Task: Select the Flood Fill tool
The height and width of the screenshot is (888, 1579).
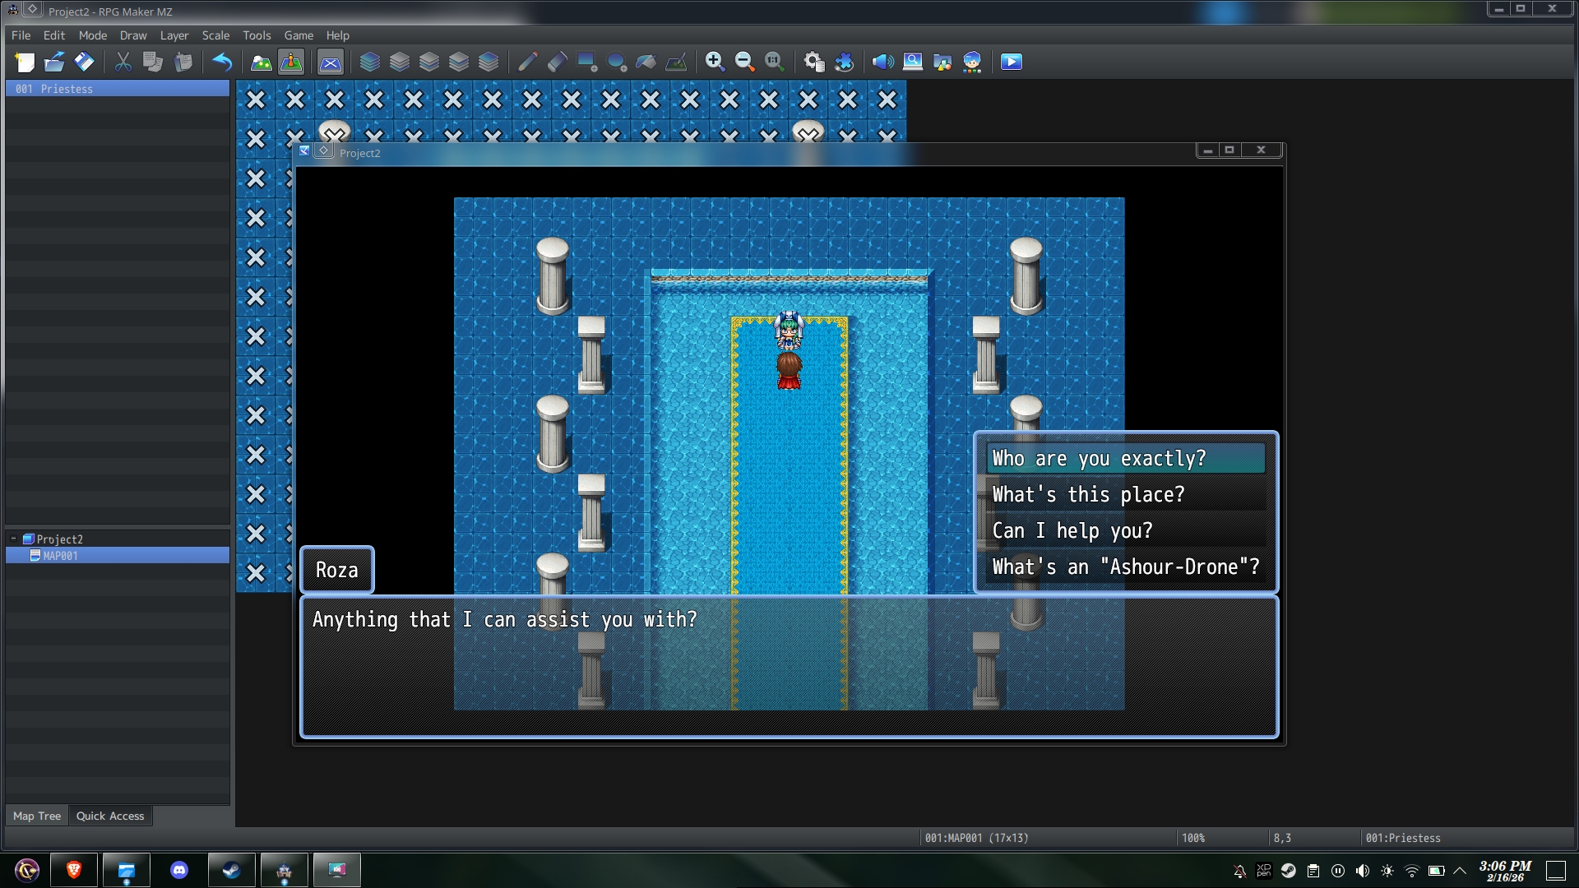Action: [x=646, y=62]
